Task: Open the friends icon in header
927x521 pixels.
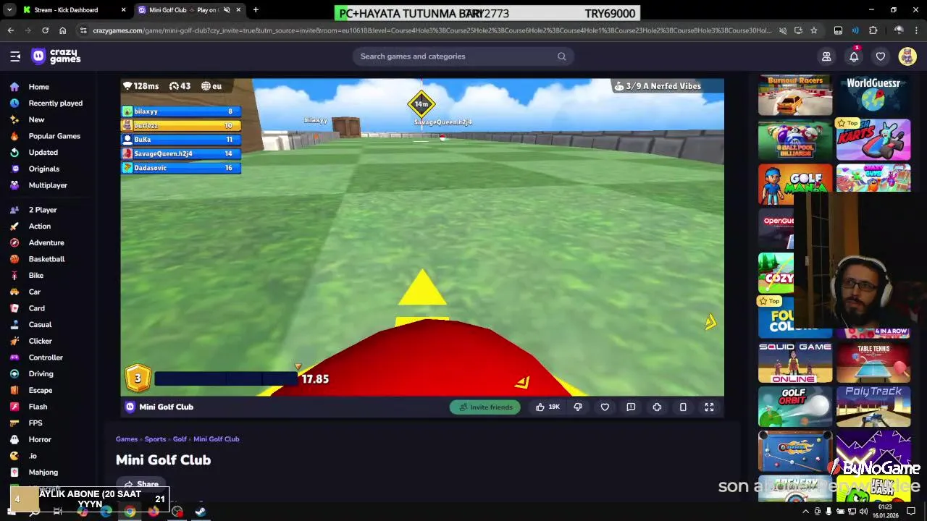Action: 826,56
